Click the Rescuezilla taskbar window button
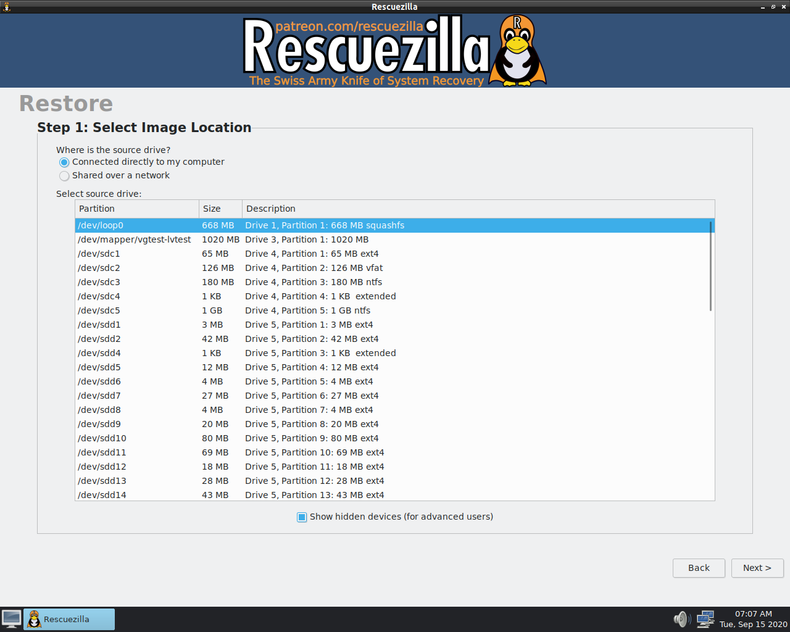 [69, 619]
